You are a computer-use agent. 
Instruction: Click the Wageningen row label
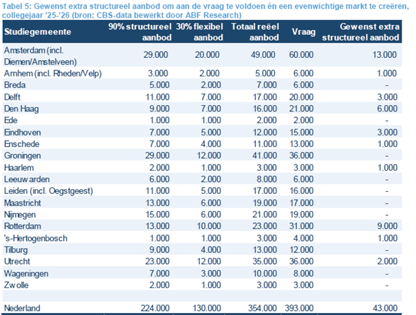pos(26,272)
